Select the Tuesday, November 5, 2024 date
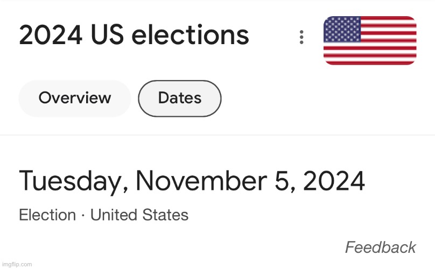Image resolution: width=435 pixels, height=269 pixels. coord(192,181)
